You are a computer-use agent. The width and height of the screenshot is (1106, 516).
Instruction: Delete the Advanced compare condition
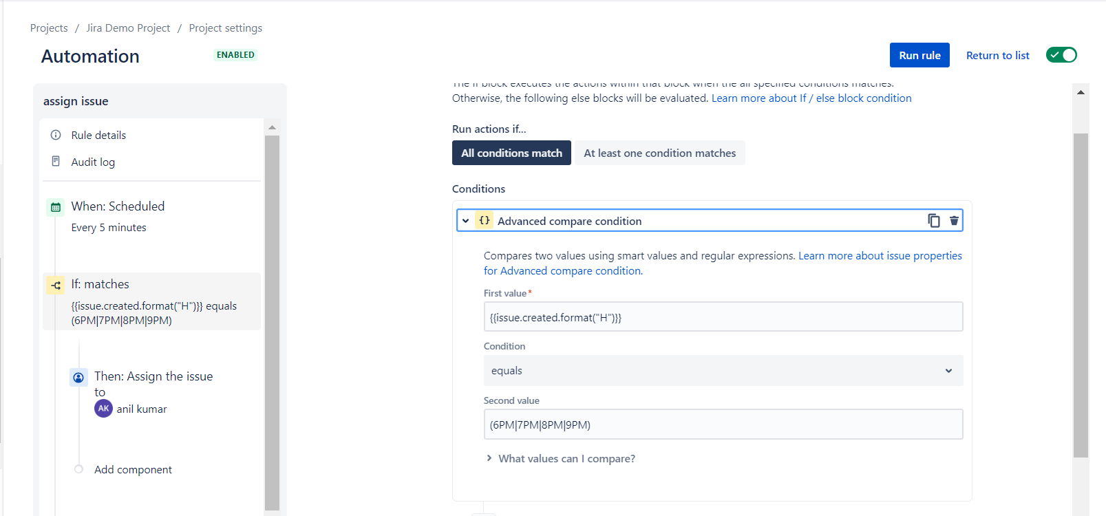(954, 221)
